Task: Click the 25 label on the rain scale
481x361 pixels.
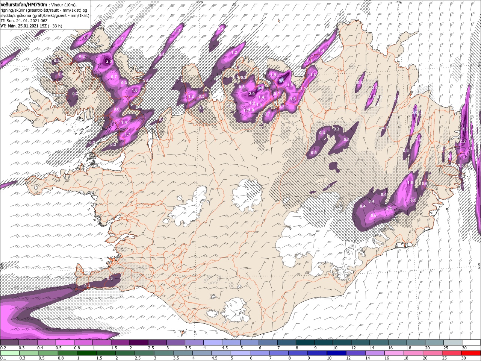Action: 445,358
